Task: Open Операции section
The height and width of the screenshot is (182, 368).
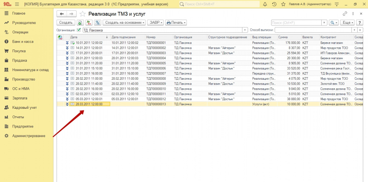Action: (x=20, y=32)
